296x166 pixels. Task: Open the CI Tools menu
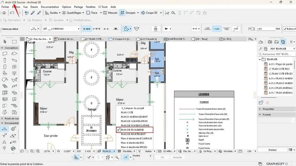[x=103, y=7]
